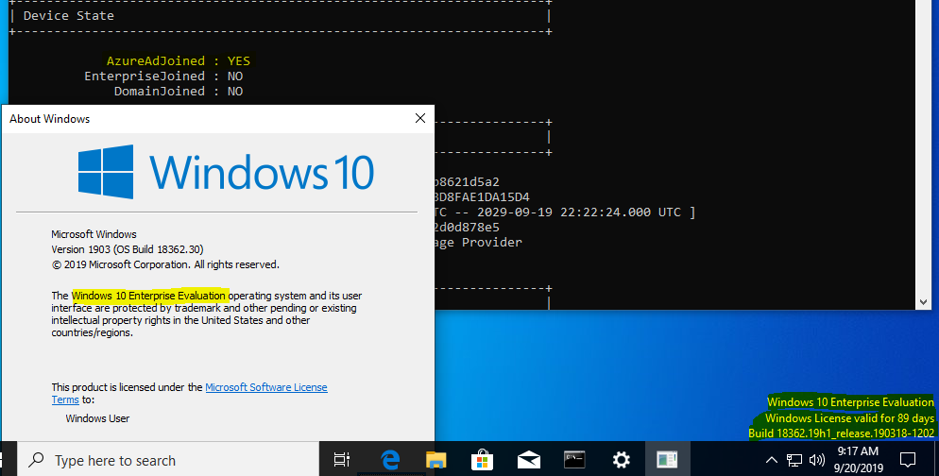Click Build 18362.19h1_release.190318-1202 desktop text
This screenshot has width=939, height=476.
coord(841,433)
